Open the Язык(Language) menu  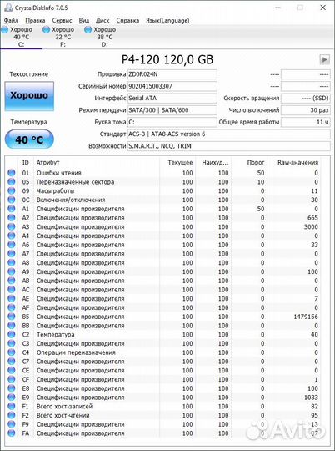pos(167,21)
